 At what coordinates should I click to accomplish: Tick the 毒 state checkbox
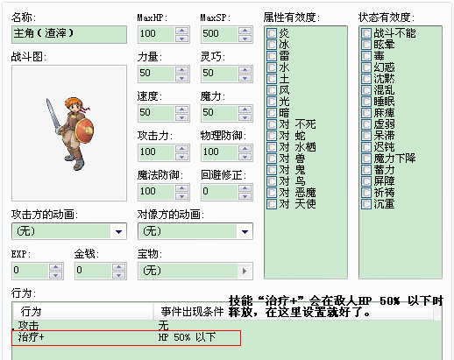366,56
